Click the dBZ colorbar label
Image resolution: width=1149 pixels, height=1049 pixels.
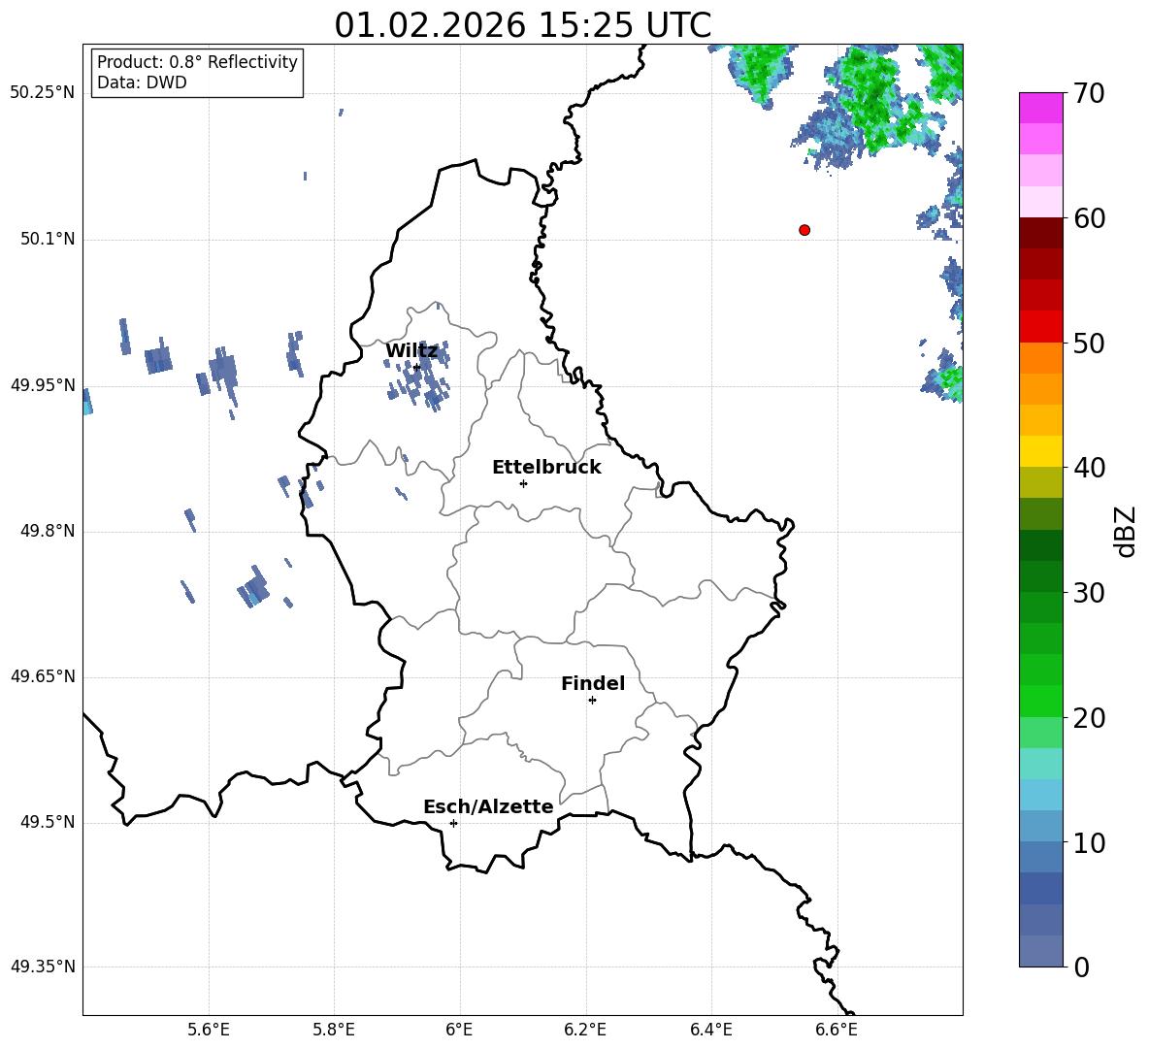coord(1127,531)
